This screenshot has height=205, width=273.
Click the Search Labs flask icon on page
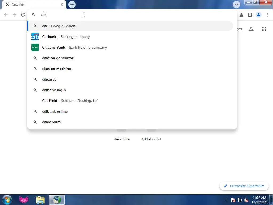pos(251,29)
